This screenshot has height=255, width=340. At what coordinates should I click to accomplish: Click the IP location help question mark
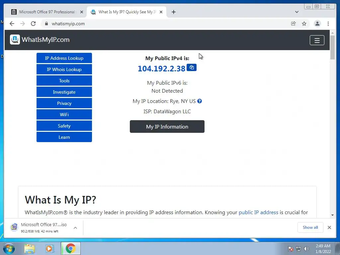[200, 101]
